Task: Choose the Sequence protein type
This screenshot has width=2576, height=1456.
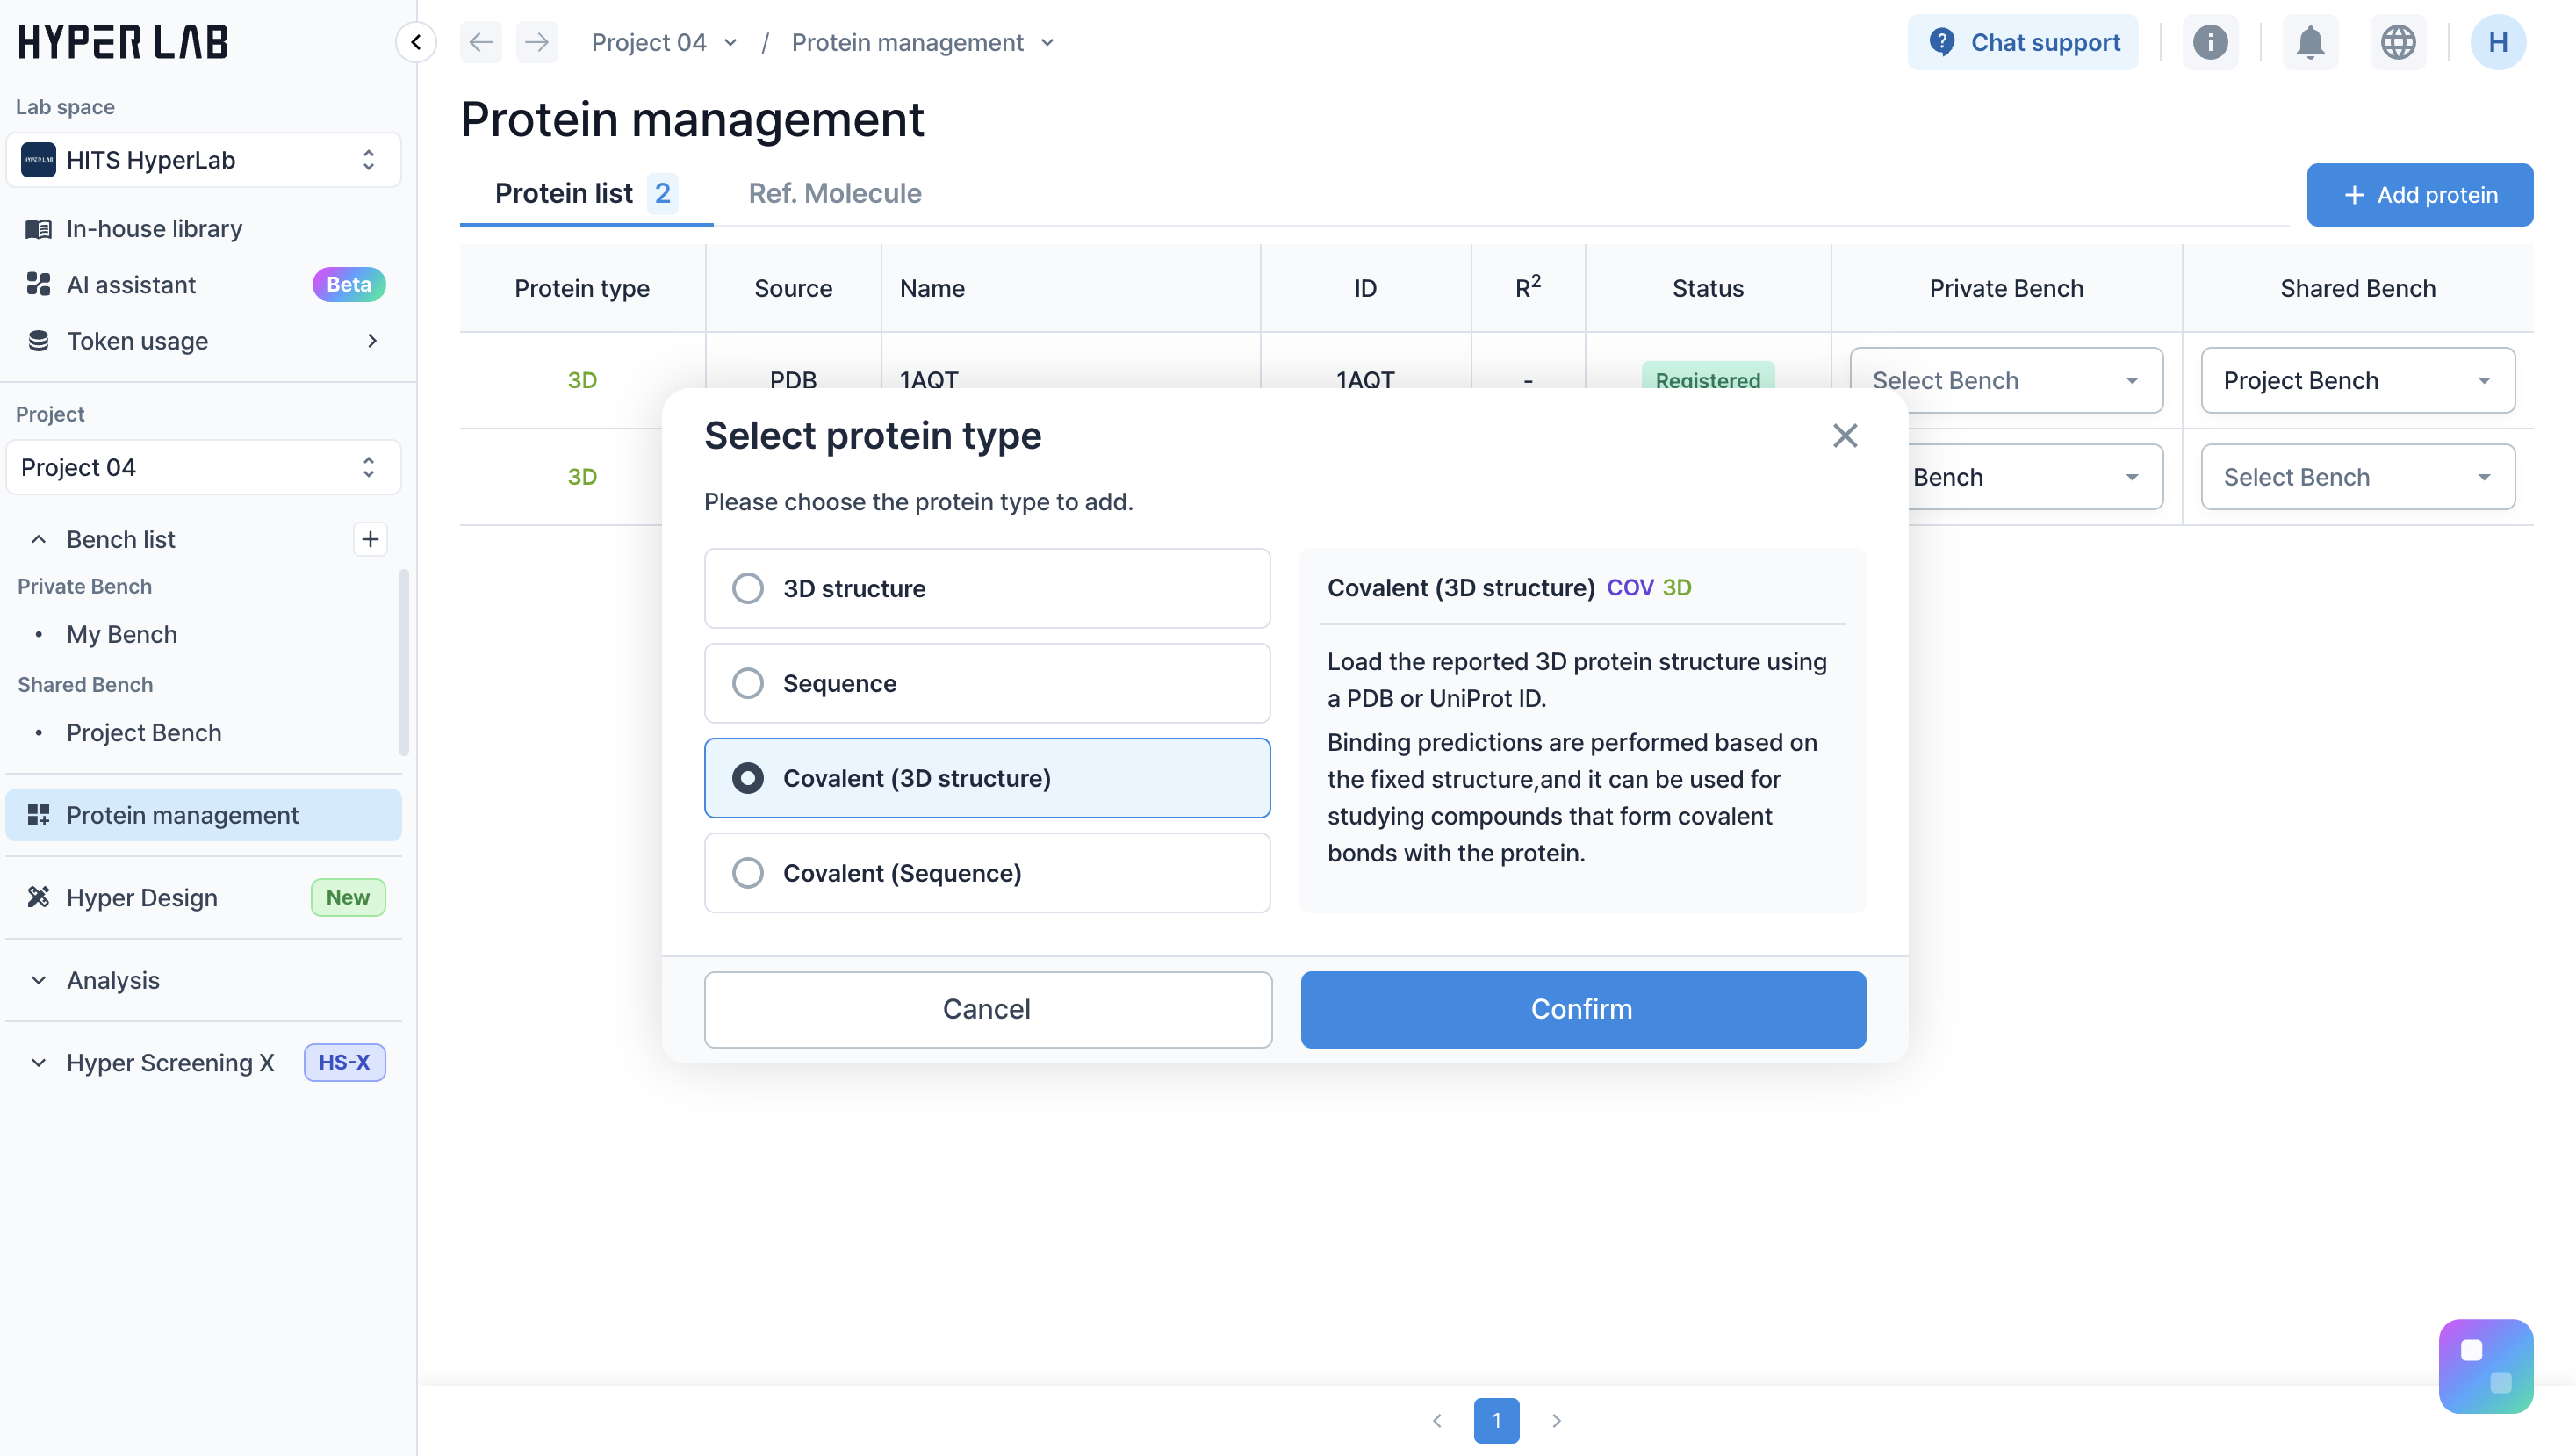Action: click(748, 683)
